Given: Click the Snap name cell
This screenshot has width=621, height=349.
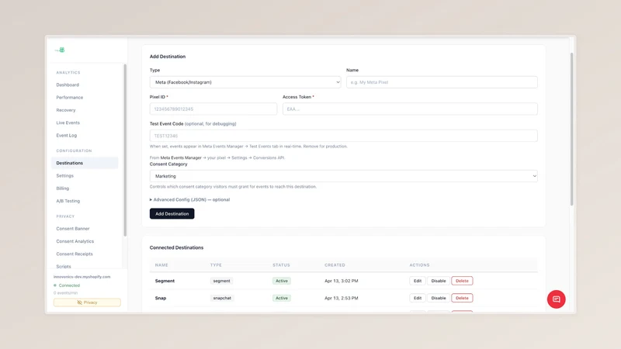Looking at the screenshot, I should click(161, 298).
